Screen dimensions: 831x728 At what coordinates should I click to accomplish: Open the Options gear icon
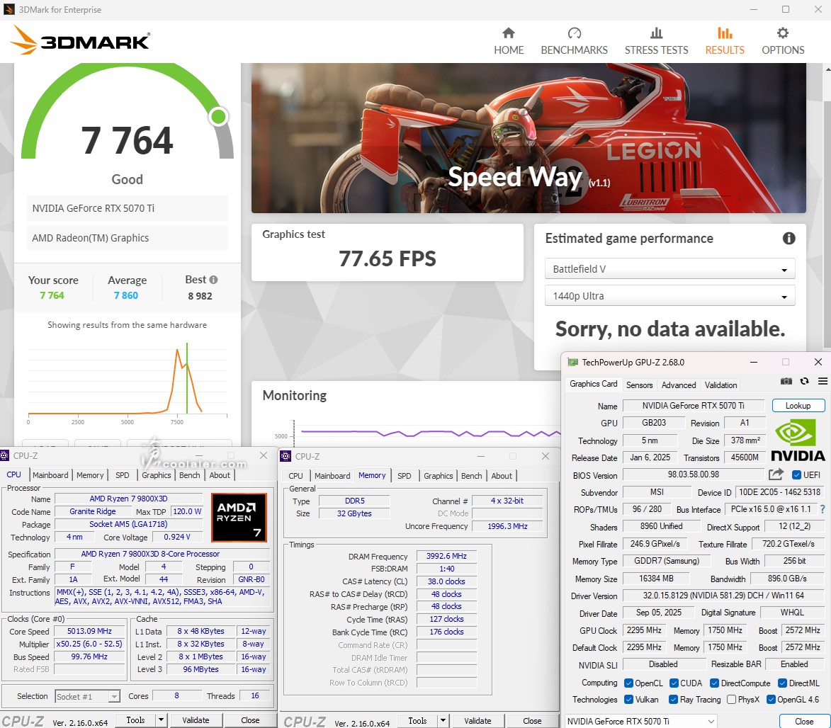coord(782,33)
